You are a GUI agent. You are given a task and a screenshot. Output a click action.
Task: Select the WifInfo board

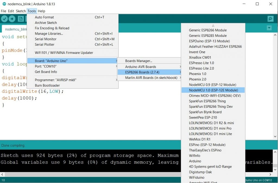tap(213, 156)
